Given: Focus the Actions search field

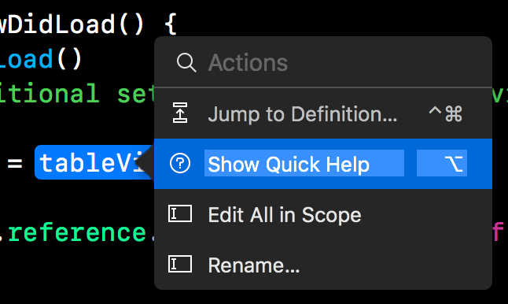Looking at the screenshot, I should pyautogui.click(x=323, y=62).
